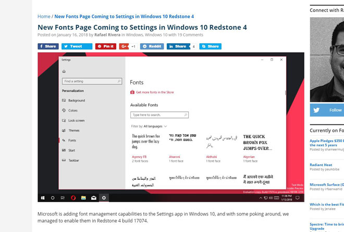Share article on Facebook

(x=48, y=46)
